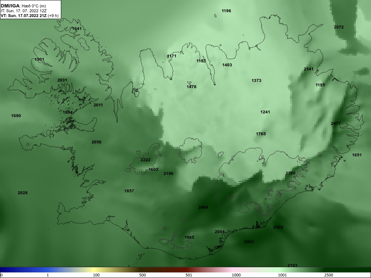Click the 1965 height label
Image resolution: width=371 pixels, height=278 pixels.
tap(189, 237)
